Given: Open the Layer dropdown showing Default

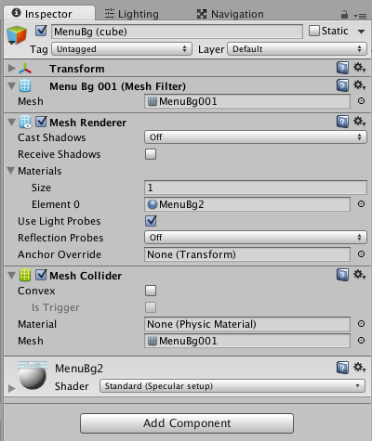Looking at the screenshot, I should click(297, 49).
